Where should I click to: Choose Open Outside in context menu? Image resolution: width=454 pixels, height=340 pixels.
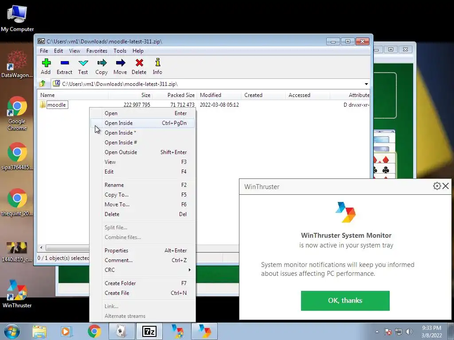142,152
